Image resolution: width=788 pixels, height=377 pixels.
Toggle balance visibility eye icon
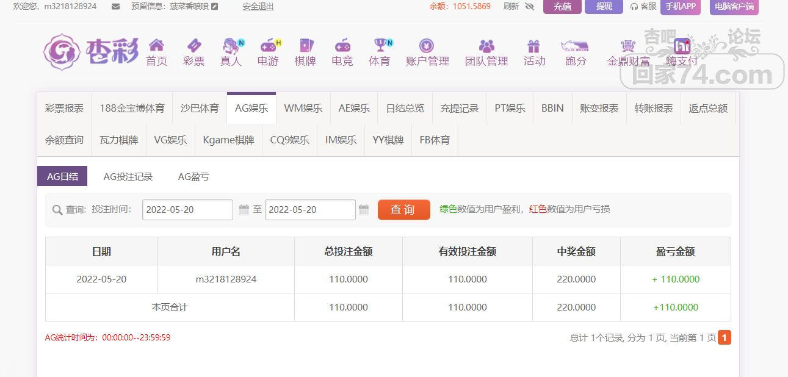(x=529, y=7)
